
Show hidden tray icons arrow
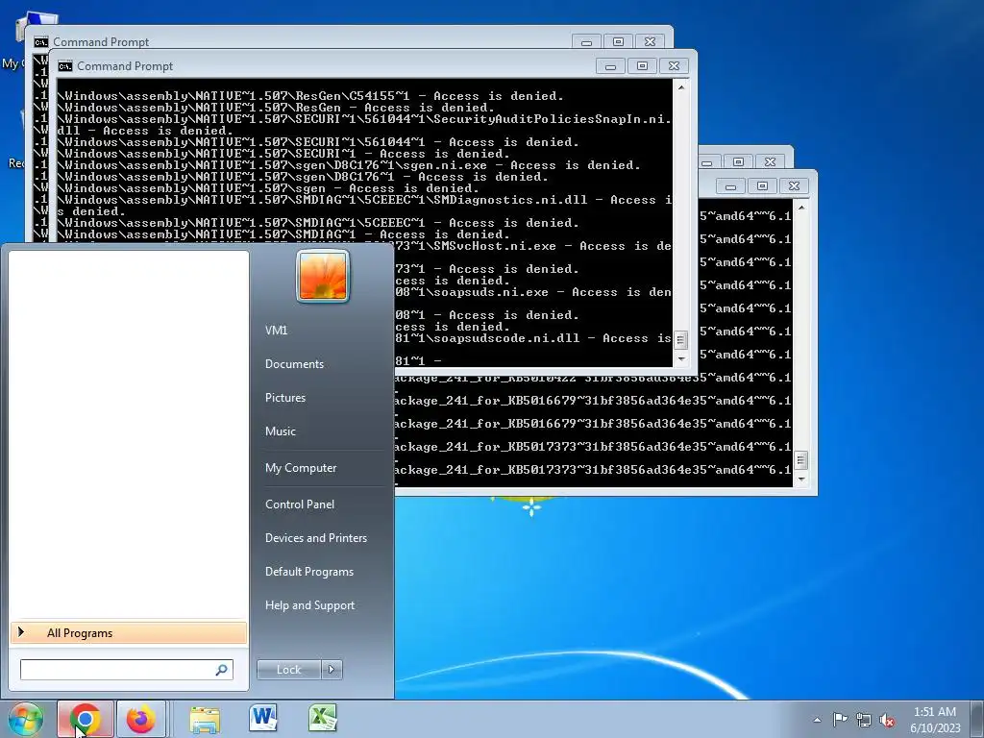click(817, 720)
